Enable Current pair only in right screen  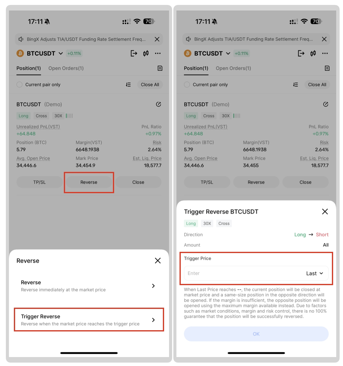[187, 85]
